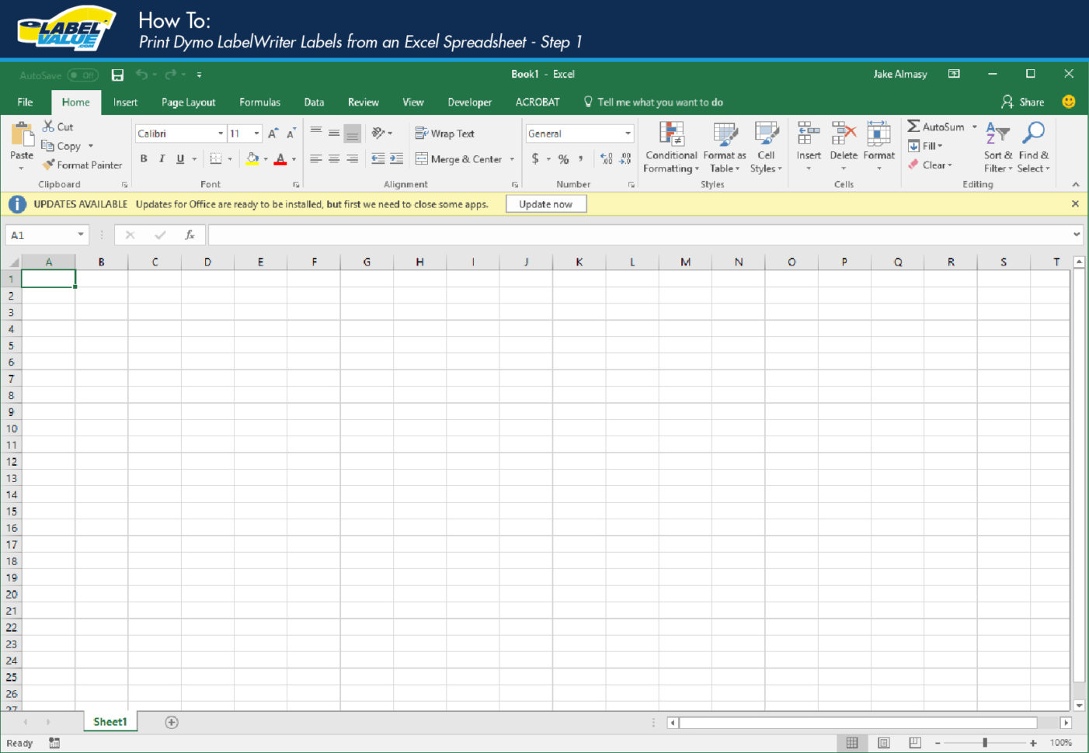Expand the Number Format dropdown showing General
Screen dimensions: 1089x753
coord(628,133)
